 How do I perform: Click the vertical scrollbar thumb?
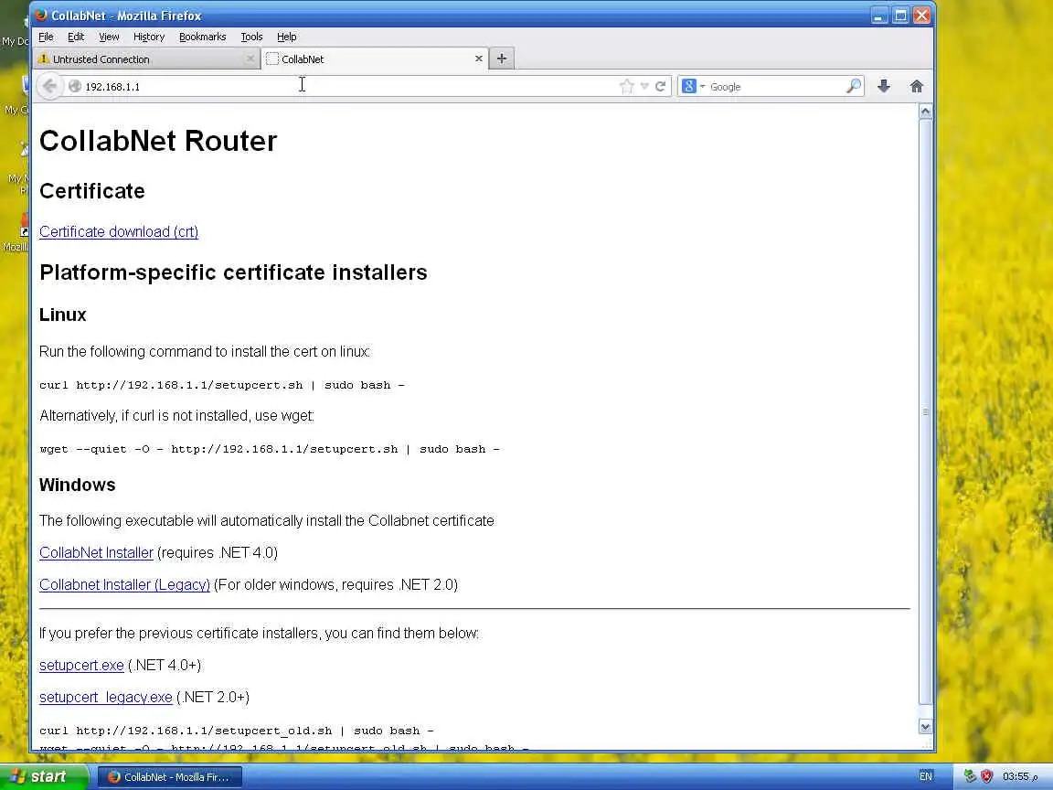point(925,411)
